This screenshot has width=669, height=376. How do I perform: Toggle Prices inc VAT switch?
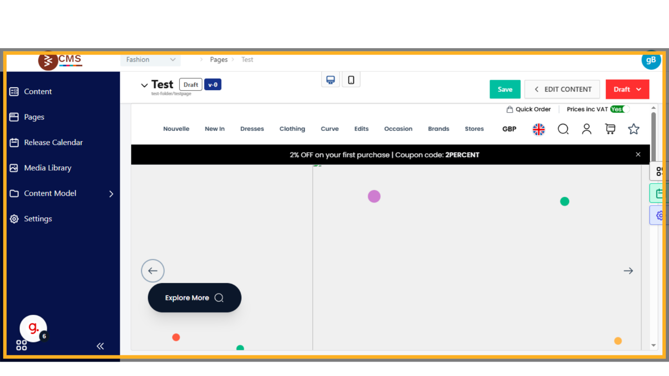[619, 109]
